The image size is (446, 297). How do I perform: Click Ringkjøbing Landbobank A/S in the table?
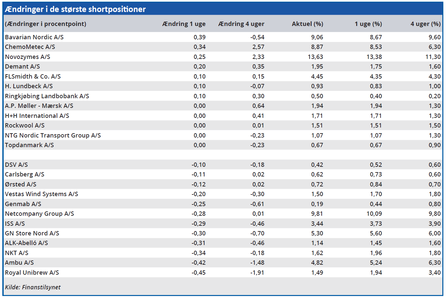click(47, 96)
